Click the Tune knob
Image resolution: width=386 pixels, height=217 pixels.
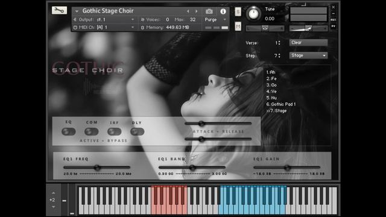click(253, 13)
